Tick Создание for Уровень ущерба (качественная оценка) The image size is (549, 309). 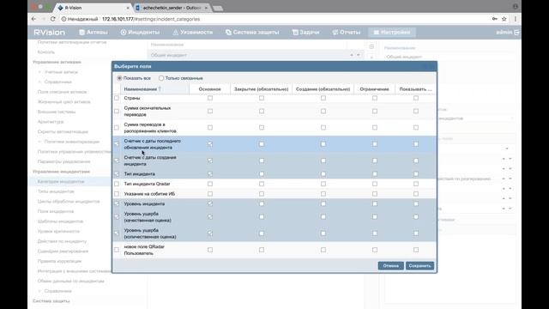click(x=323, y=217)
